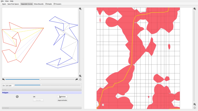The image size is (198, 111).
Task: Reset curves view with the circle icon
Action: (x=80, y=80)
